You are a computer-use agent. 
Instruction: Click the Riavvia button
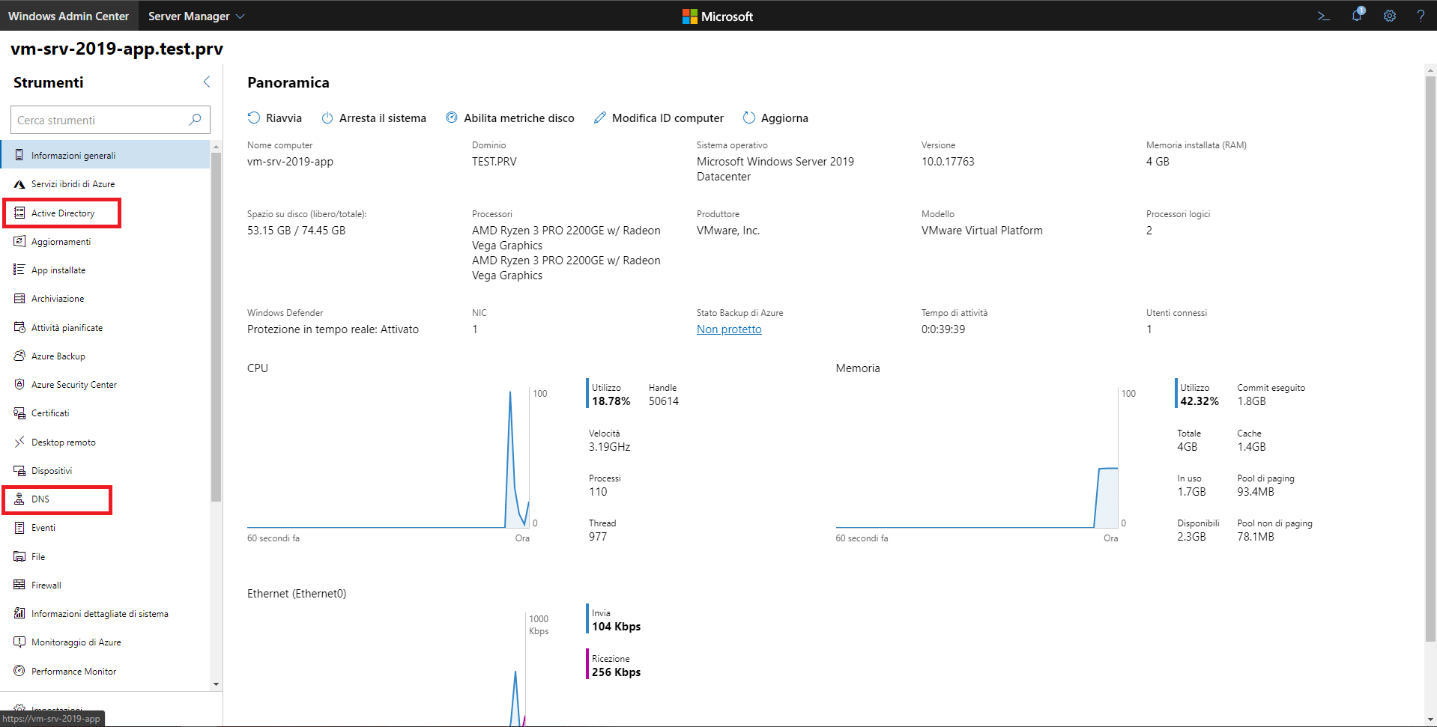[x=275, y=118]
